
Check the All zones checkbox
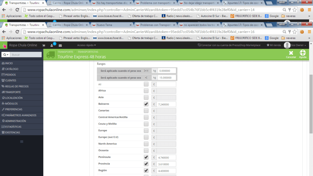tap(146, 84)
